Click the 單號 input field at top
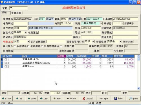Screen dimensions: 141x105 tap(18, 8)
